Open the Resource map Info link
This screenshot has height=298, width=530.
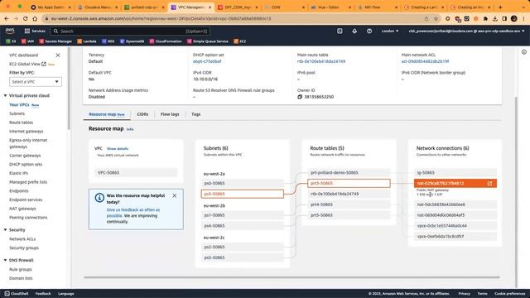(130, 129)
